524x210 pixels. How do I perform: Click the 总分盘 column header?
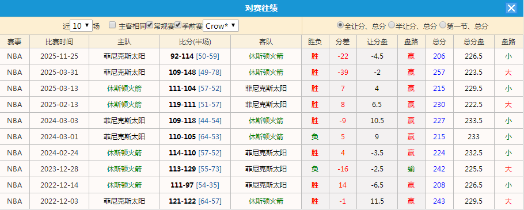click(474, 42)
